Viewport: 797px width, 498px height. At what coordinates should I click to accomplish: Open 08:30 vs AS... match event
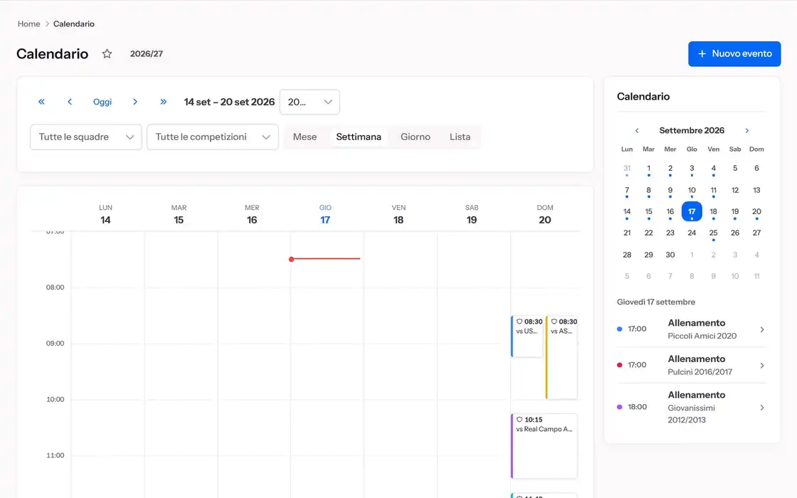pos(561,357)
